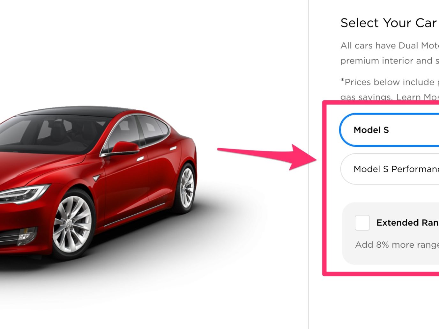Click the car's front alloy wheel
The image size is (439, 329).
pos(72,224)
